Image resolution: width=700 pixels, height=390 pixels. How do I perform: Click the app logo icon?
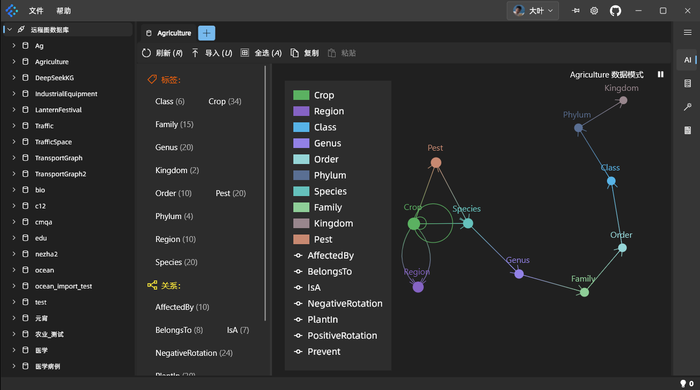12,11
